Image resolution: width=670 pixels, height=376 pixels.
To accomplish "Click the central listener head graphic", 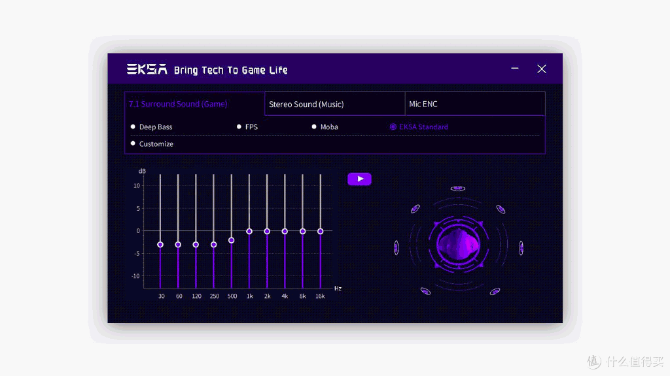I will [459, 245].
